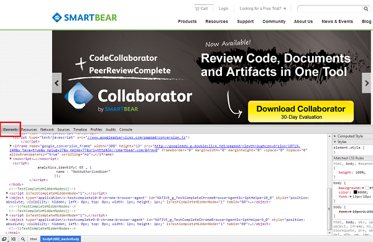This screenshot has height=242, width=373.
Task: Click the search magnifier icon in header
Action: click(366, 9)
